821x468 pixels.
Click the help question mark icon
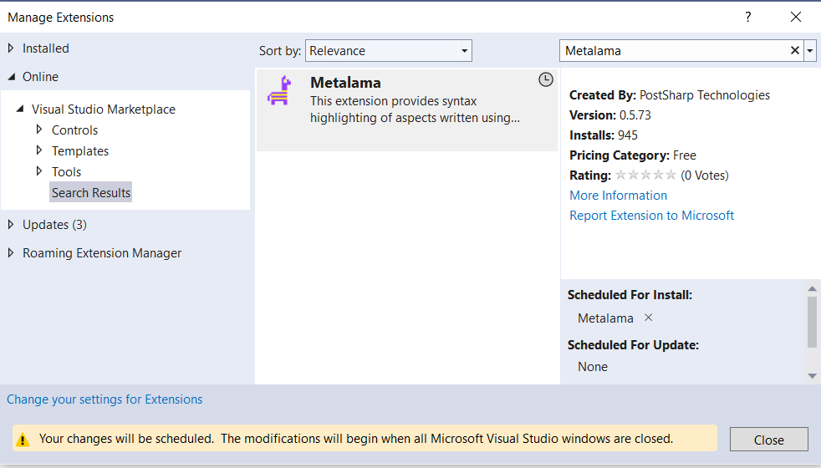[x=748, y=17]
